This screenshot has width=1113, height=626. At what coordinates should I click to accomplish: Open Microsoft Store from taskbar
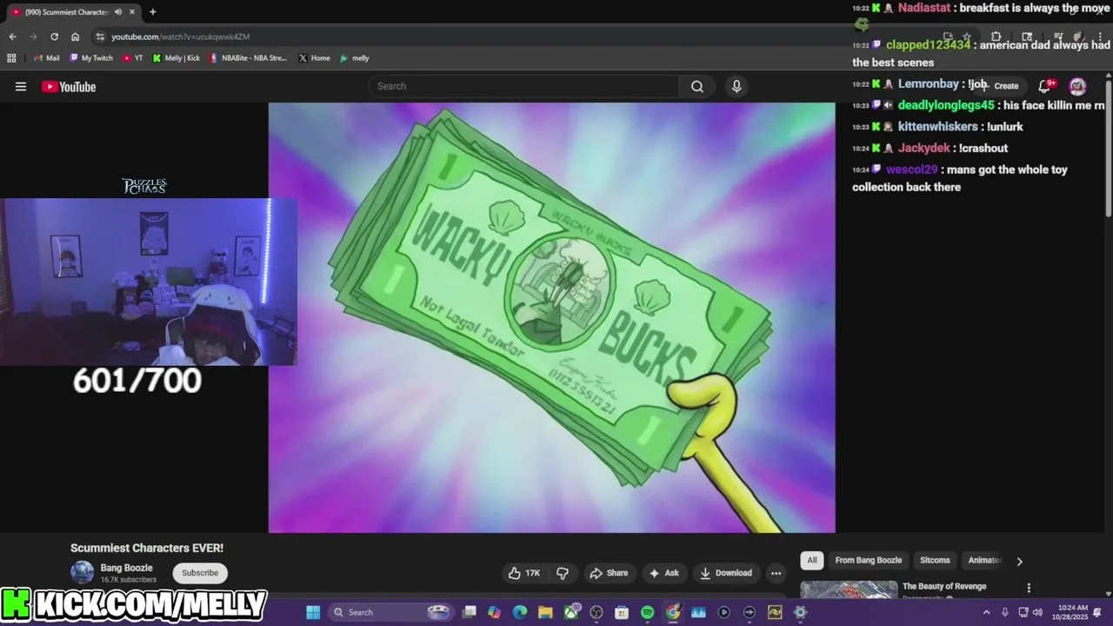[x=622, y=612]
